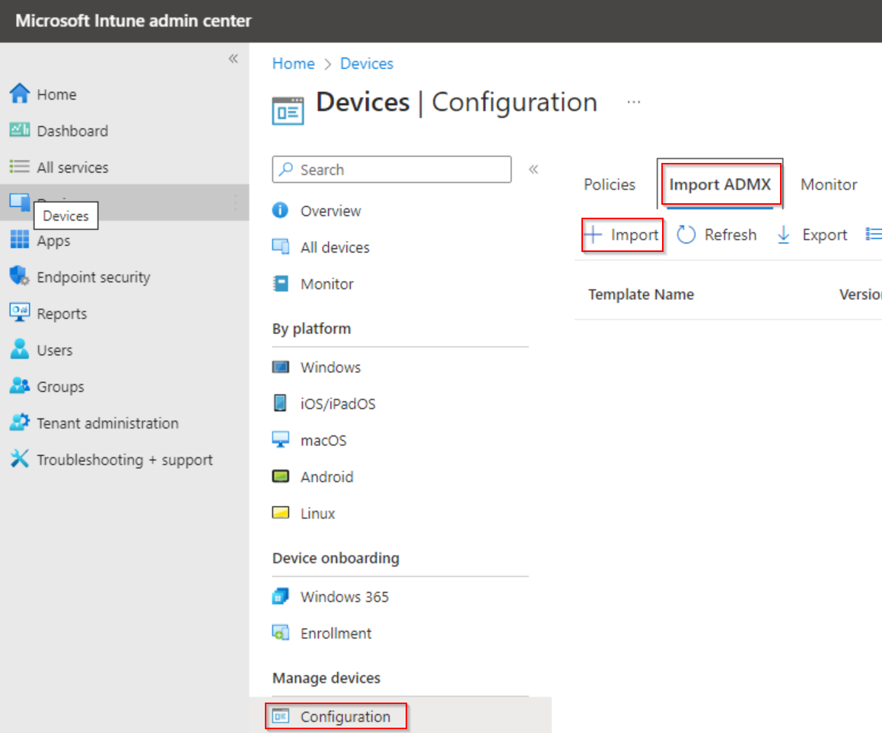
Task: Switch to the Policies tab
Action: point(610,184)
